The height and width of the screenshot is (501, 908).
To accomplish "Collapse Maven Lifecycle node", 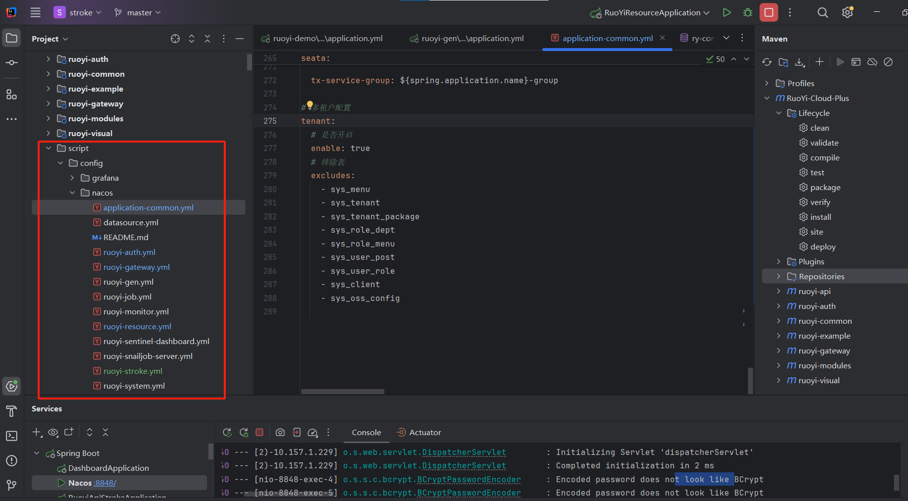I will click(x=779, y=113).
